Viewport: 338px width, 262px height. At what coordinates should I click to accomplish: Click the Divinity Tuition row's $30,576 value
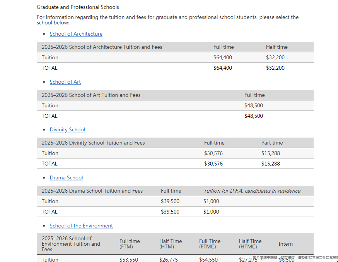point(213,153)
